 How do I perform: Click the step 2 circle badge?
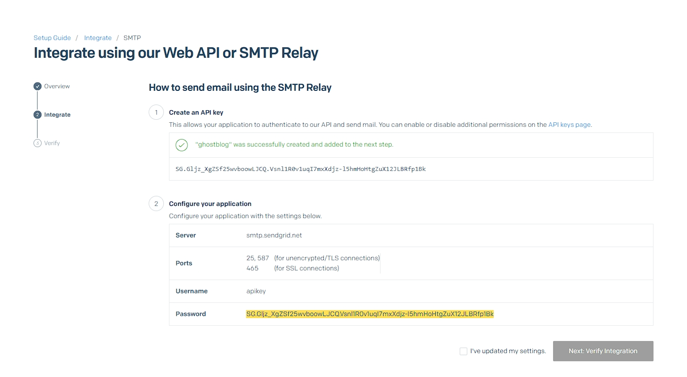click(156, 203)
